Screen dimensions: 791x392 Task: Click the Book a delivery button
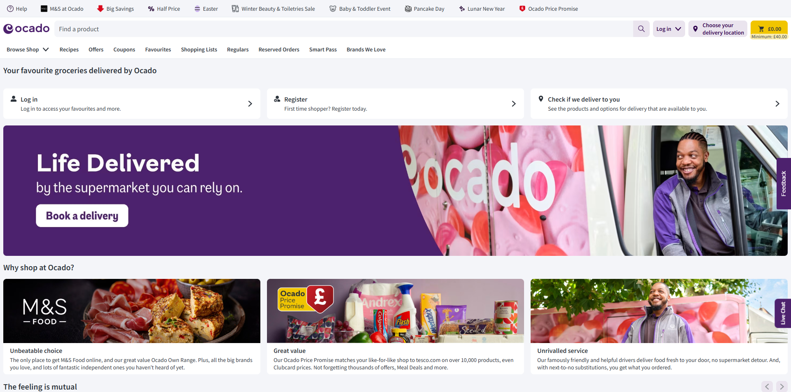point(82,215)
